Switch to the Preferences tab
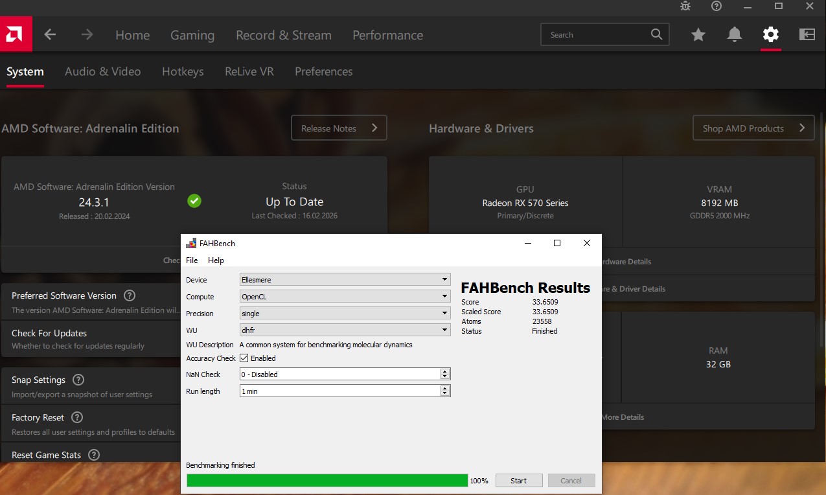Viewport: 826px width, 495px height. pyautogui.click(x=324, y=71)
